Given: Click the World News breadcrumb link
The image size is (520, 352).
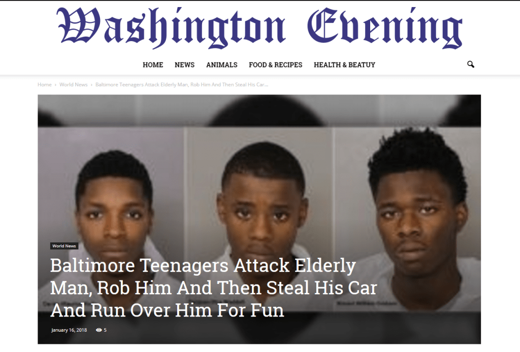Looking at the screenshot, I should coord(73,85).
